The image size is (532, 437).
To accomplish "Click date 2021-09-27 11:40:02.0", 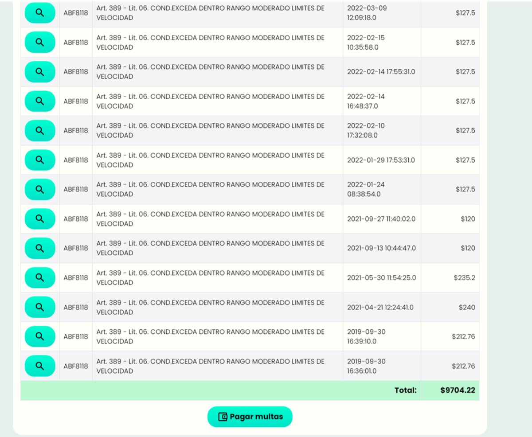I will tap(381, 219).
